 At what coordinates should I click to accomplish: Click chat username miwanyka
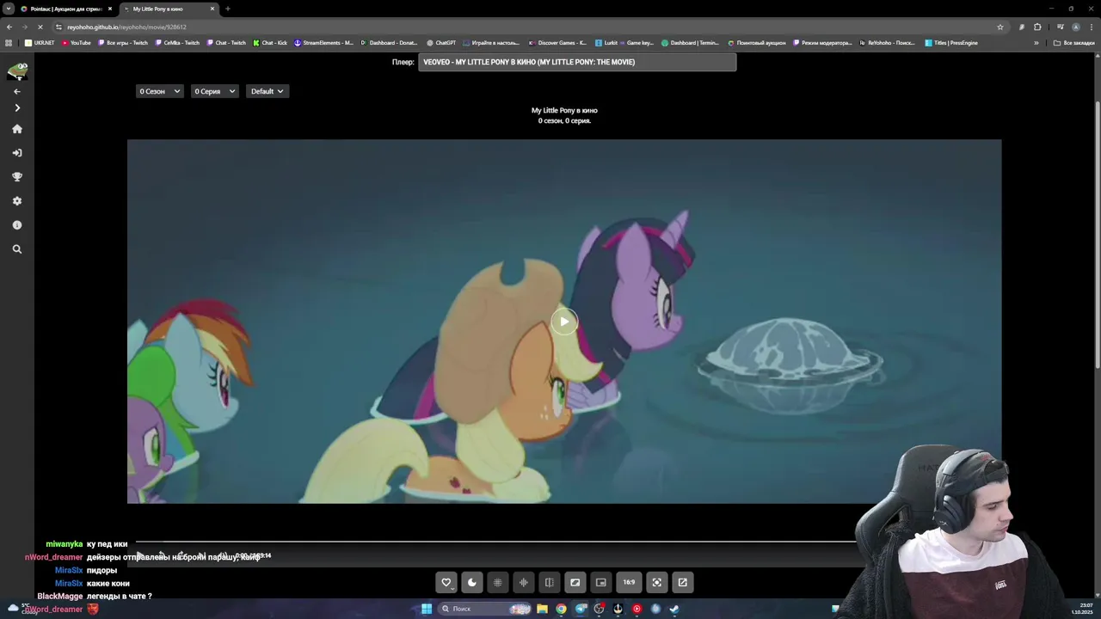point(64,544)
